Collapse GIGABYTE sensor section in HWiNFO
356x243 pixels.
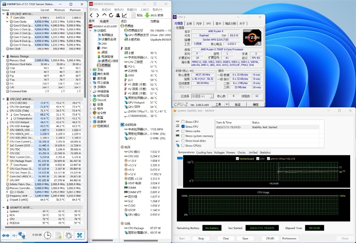click(4, 207)
